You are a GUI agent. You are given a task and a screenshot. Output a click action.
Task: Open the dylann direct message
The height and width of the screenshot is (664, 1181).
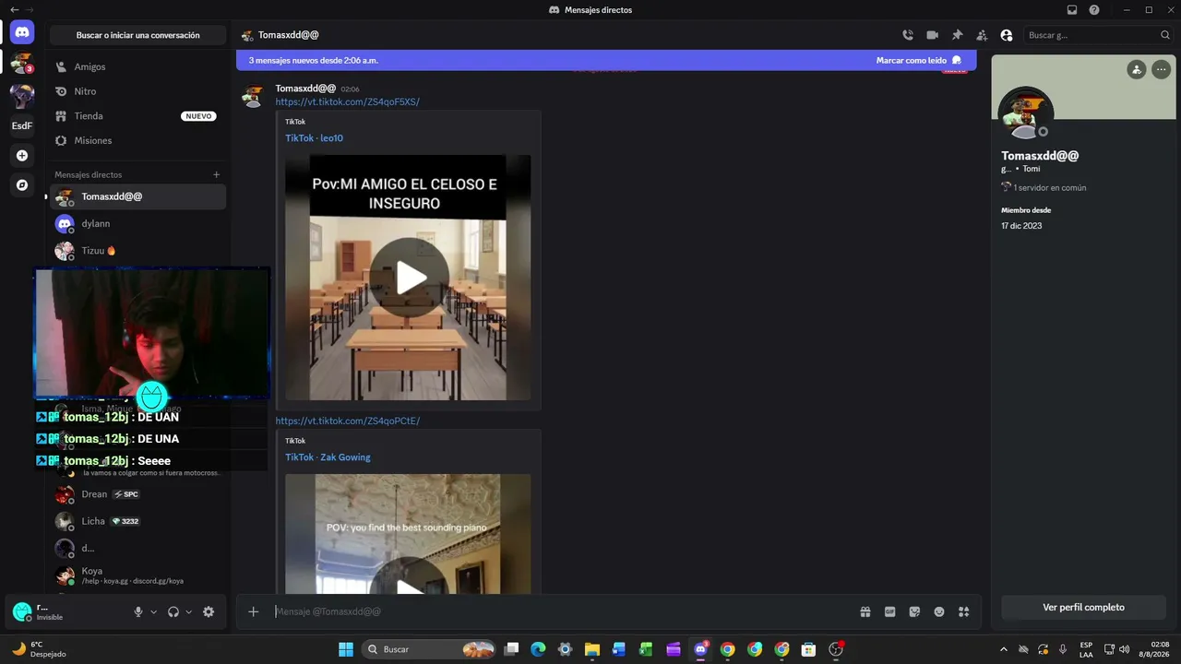138,223
